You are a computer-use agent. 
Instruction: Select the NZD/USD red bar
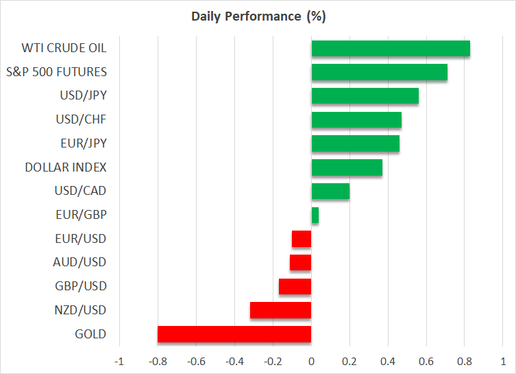pyautogui.click(x=280, y=310)
